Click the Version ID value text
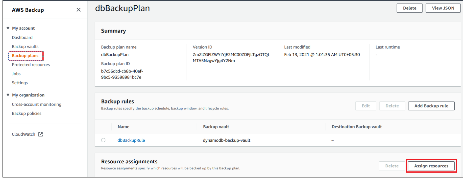This screenshot has height=180, width=465. coord(231,58)
